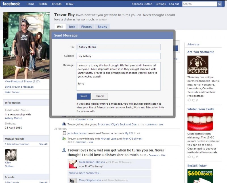Click 'Send Trevor a Message' link
The width and height of the screenshot is (227, 183).
click(19, 87)
